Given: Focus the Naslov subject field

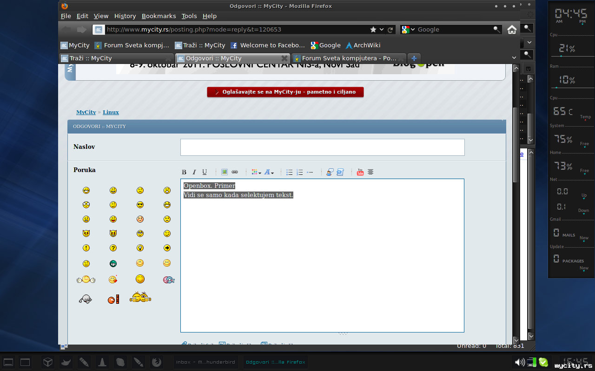Looking at the screenshot, I should coord(323,147).
